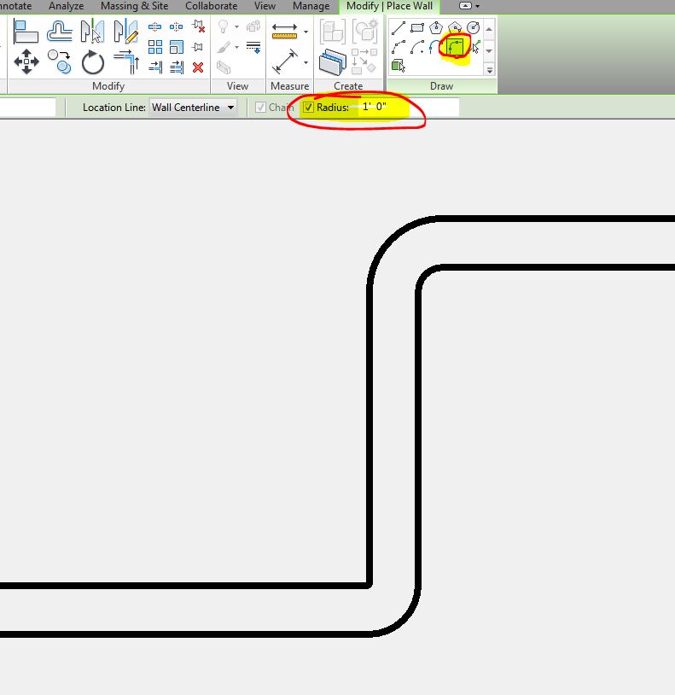
Task: Select the Line draw tool
Action: coord(399,27)
